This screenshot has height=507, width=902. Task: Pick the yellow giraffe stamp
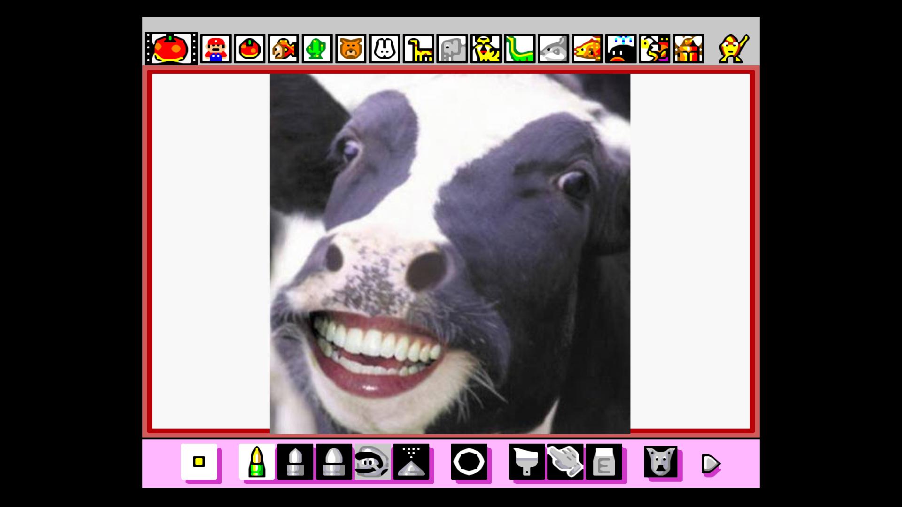point(418,48)
